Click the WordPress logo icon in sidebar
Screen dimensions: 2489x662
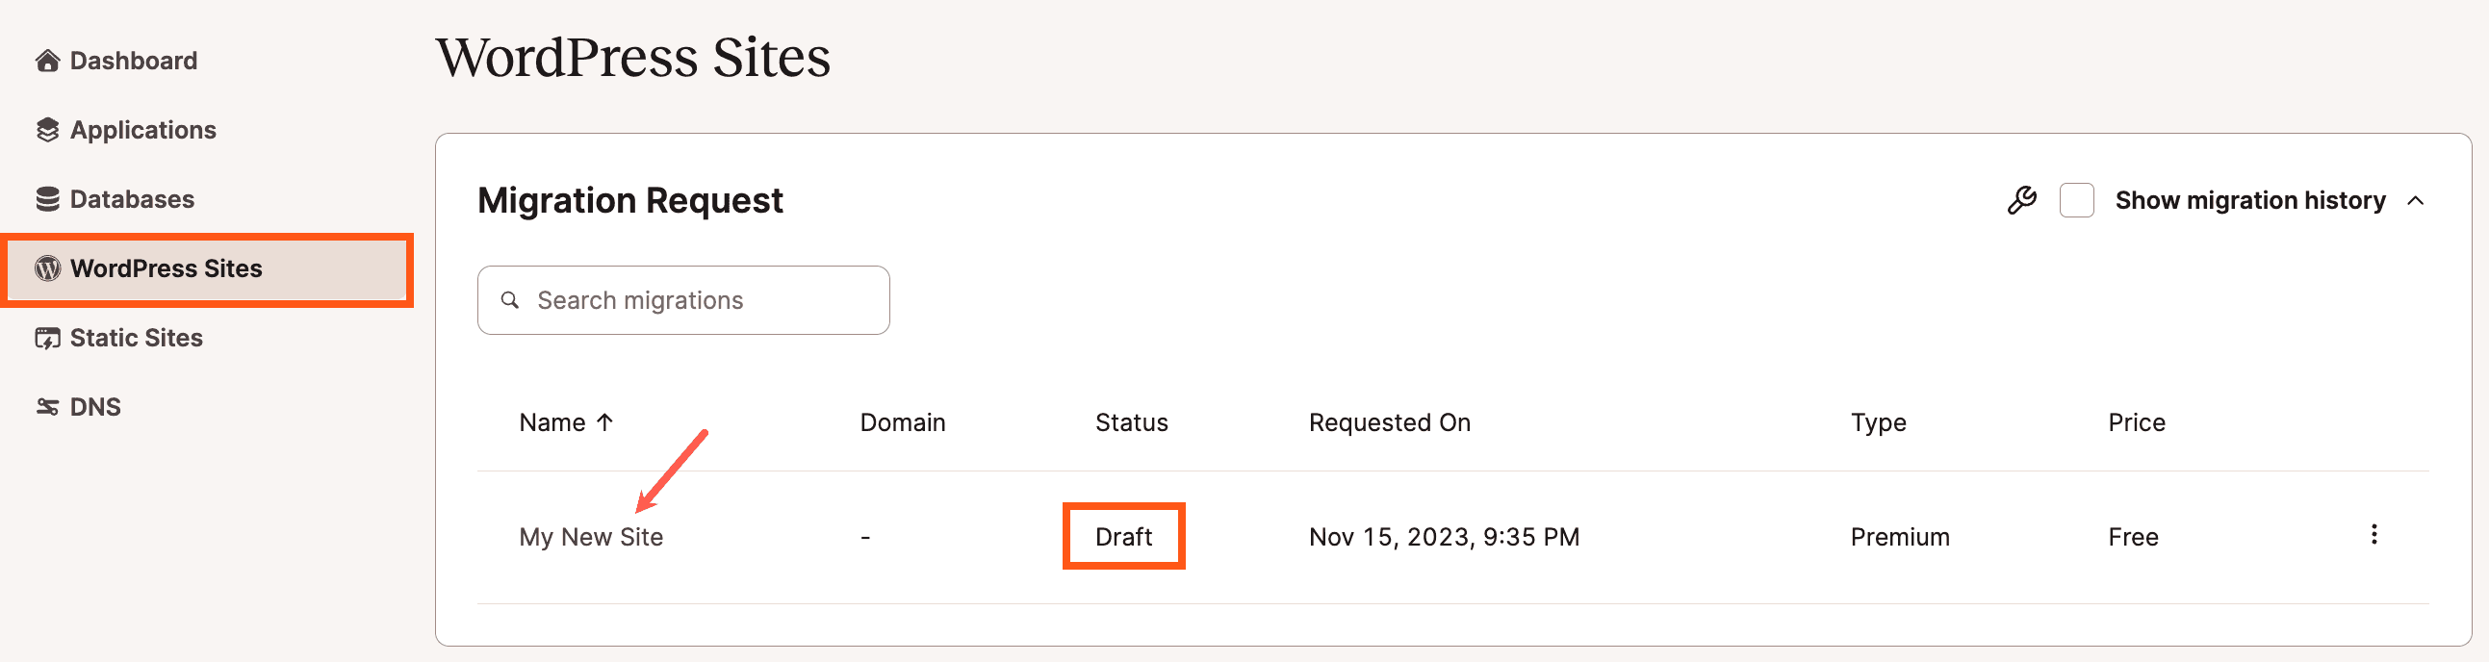(47, 268)
